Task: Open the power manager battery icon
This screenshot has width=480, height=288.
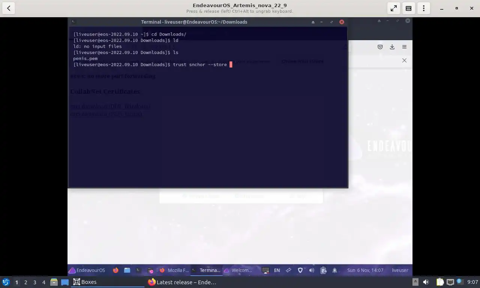Action: pyautogui.click(x=323, y=270)
